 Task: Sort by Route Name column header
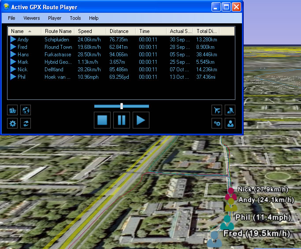(58, 31)
